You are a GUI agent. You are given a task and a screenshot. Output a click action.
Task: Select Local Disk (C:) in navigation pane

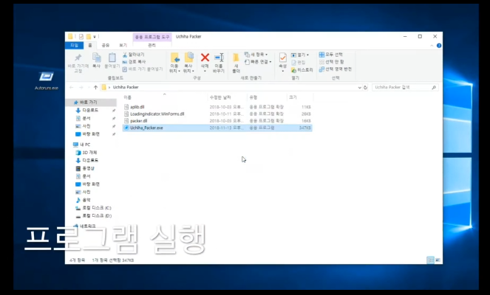(x=97, y=208)
